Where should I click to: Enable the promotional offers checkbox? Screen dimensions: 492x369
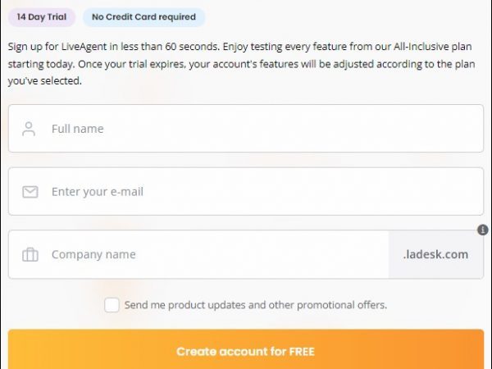(112, 305)
